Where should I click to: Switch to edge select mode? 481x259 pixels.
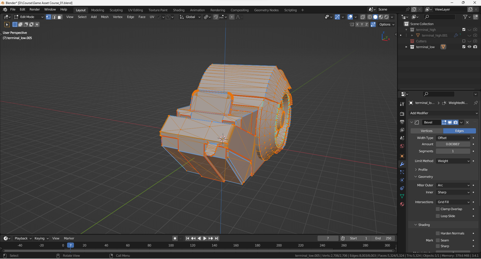(54, 17)
